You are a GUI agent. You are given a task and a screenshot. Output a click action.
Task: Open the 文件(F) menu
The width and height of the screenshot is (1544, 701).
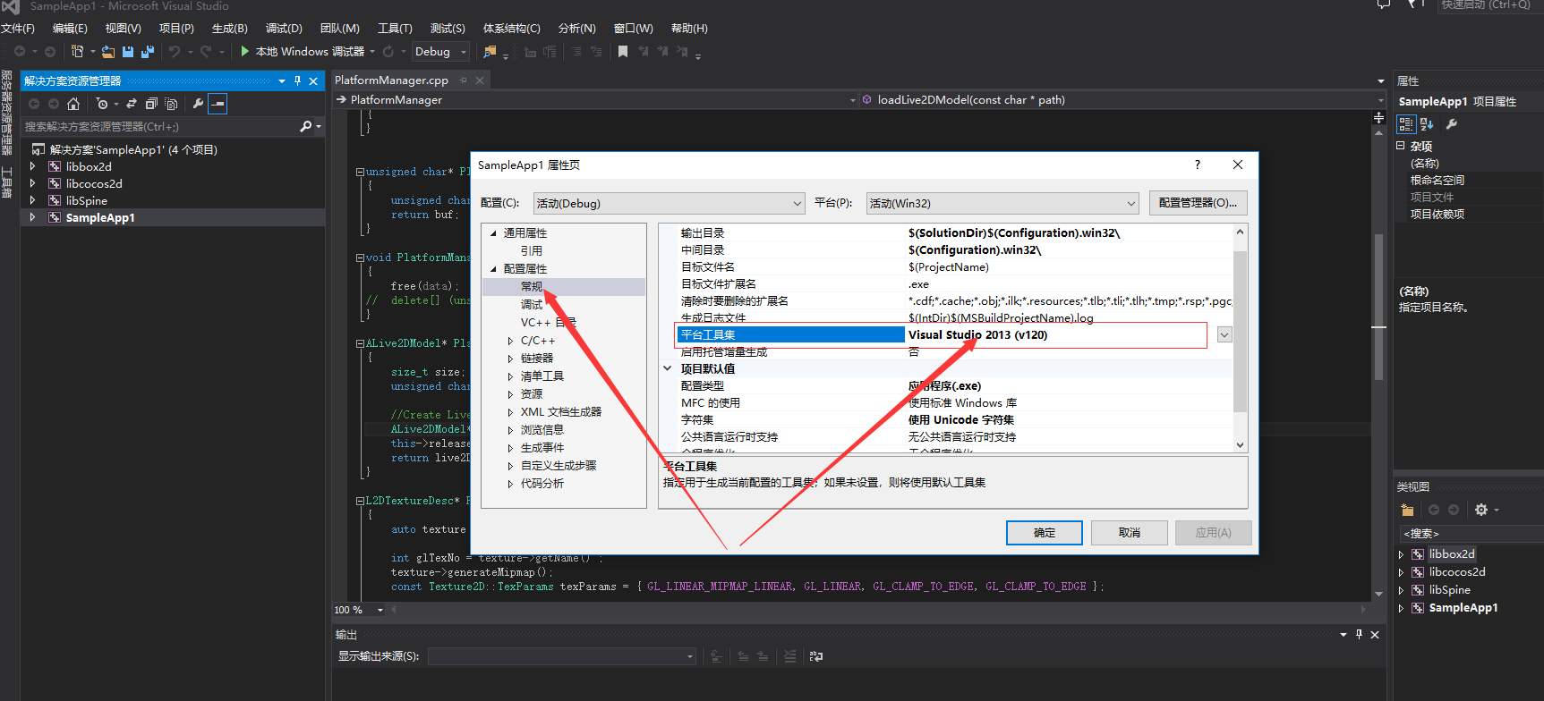tap(18, 29)
